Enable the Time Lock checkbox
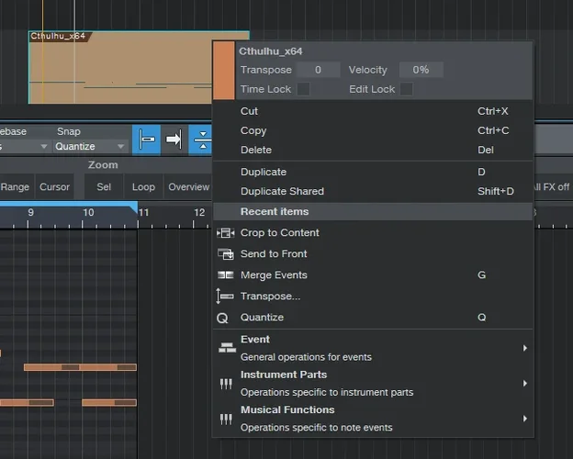Viewport: 573px width, 459px height. pyautogui.click(x=303, y=89)
